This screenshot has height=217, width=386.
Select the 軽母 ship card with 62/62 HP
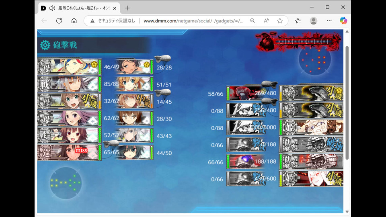click(69, 118)
